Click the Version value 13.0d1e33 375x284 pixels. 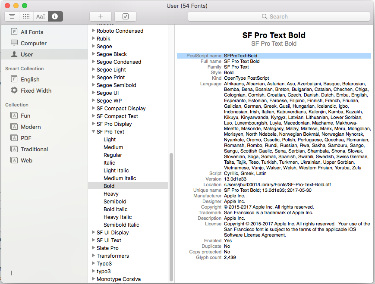point(235,179)
